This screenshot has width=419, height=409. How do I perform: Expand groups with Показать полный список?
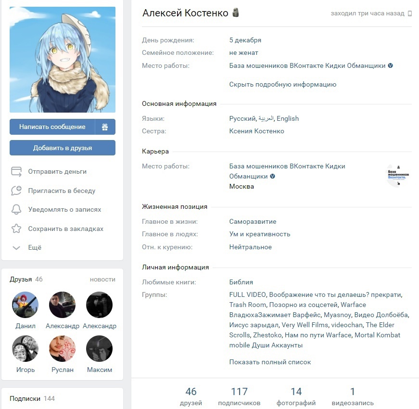point(270,362)
